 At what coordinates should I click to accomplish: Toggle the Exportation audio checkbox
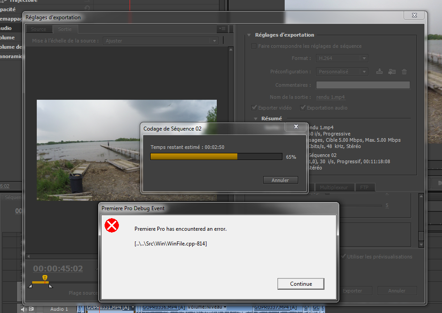coord(303,107)
